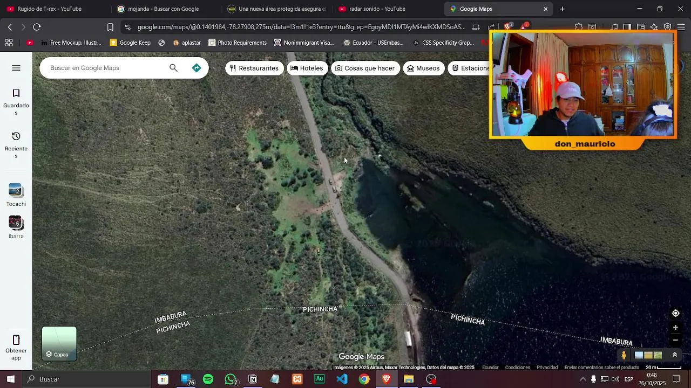The height and width of the screenshot is (388, 691).
Task: Open the Google Keep bookmark
Action: pyautogui.click(x=130, y=43)
